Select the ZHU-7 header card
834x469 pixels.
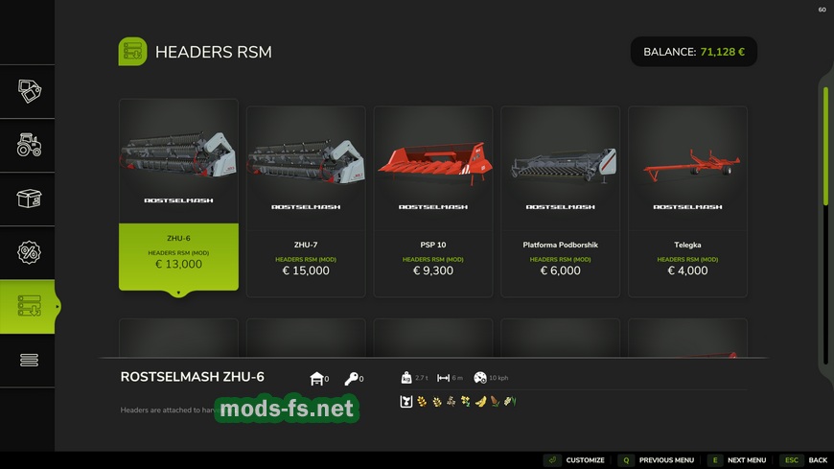pyautogui.click(x=306, y=201)
